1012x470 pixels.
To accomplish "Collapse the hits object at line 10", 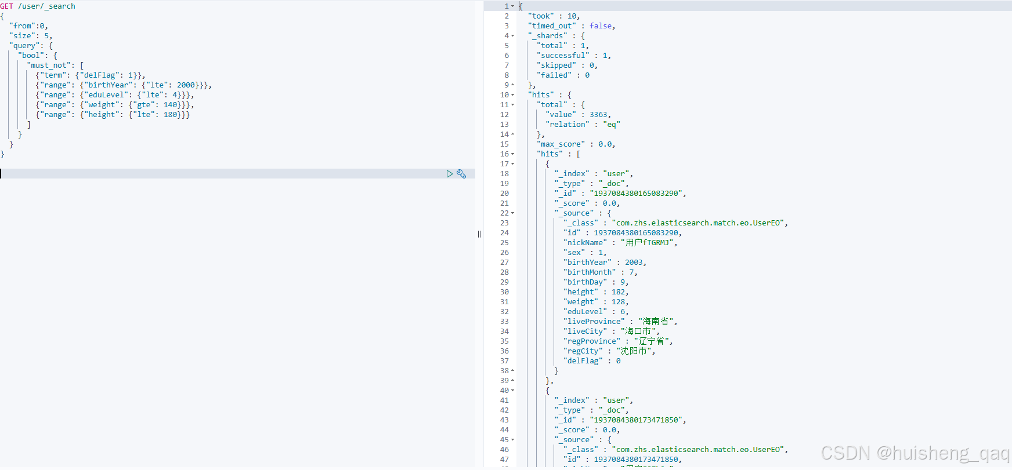I will click(x=513, y=95).
